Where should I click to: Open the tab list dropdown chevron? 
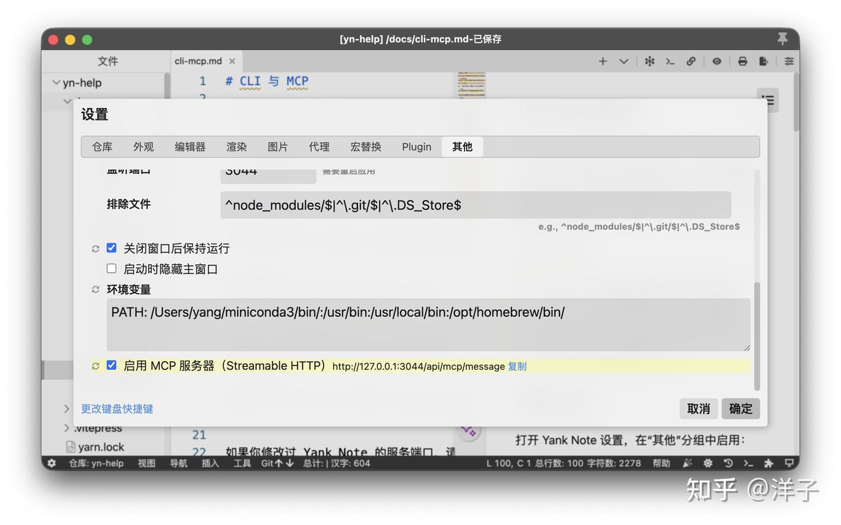click(x=624, y=61)
